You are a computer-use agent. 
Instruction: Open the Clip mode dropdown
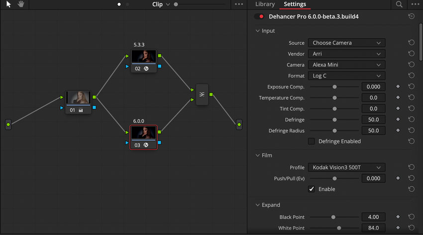click(x=161, y=4)
